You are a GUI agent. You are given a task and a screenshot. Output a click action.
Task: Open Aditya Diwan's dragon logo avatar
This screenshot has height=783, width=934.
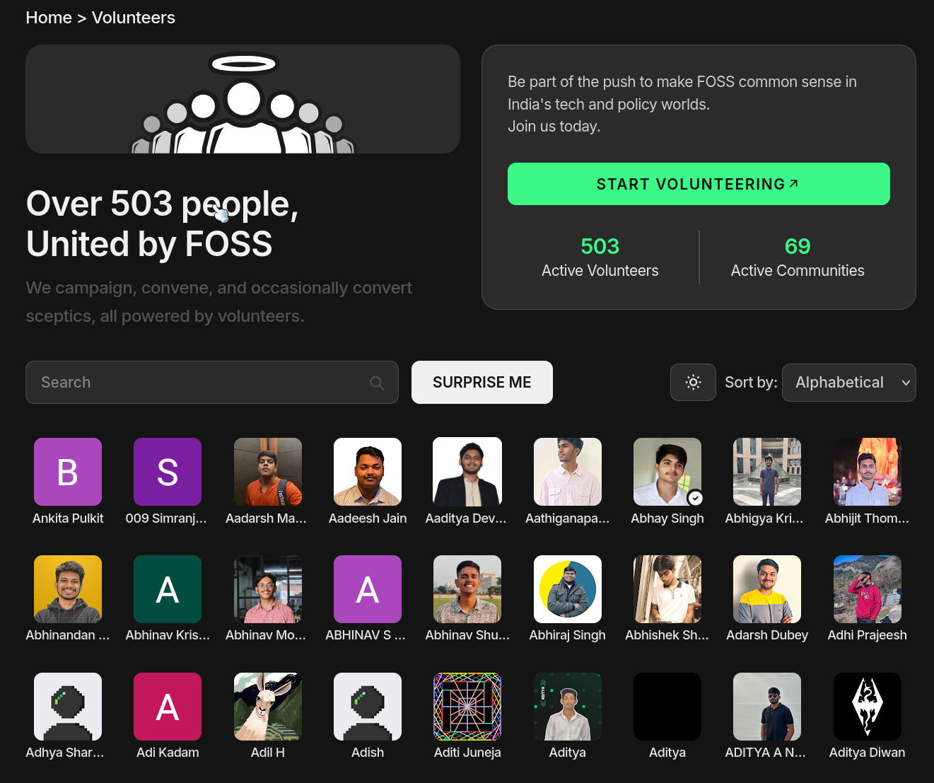coord(867,707)
